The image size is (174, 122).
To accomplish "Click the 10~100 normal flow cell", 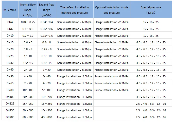I will coord(28,90).
